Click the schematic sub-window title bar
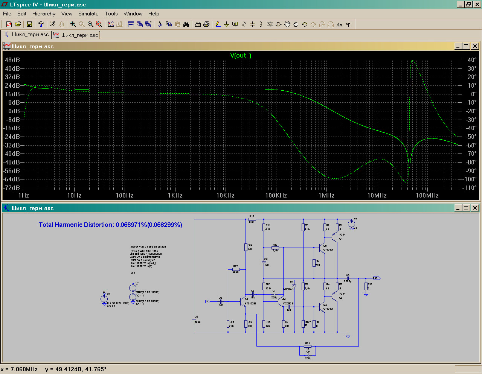 [x=226, y=208]
